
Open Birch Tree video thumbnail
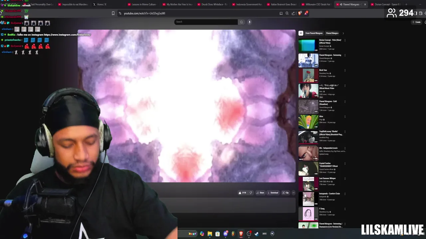308,75
